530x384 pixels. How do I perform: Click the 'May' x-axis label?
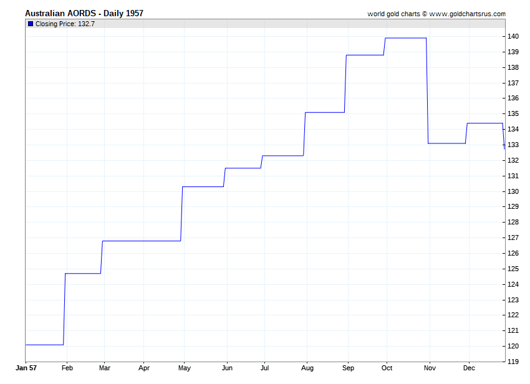tap(184, 368)
